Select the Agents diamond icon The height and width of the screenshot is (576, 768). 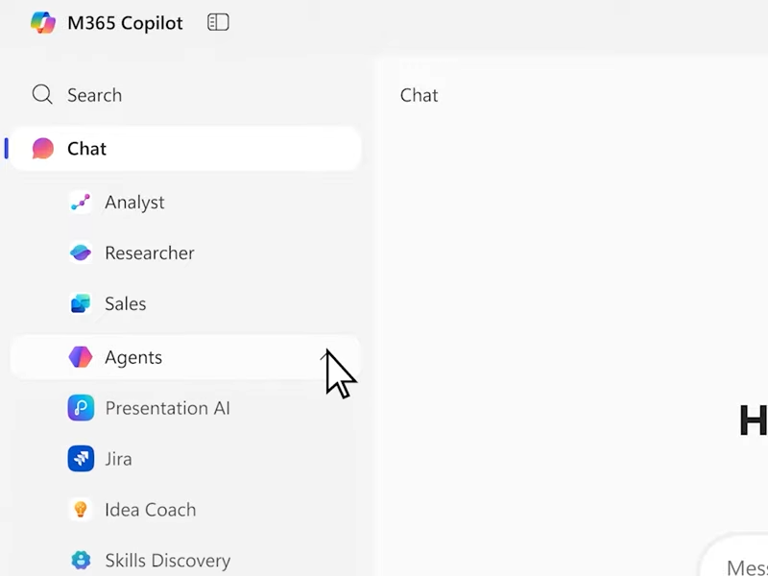pos(82,356)
